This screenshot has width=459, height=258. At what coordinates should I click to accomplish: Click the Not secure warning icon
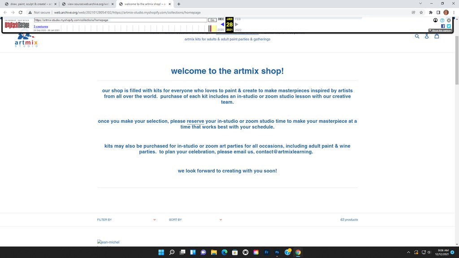(x=30, y=12)
